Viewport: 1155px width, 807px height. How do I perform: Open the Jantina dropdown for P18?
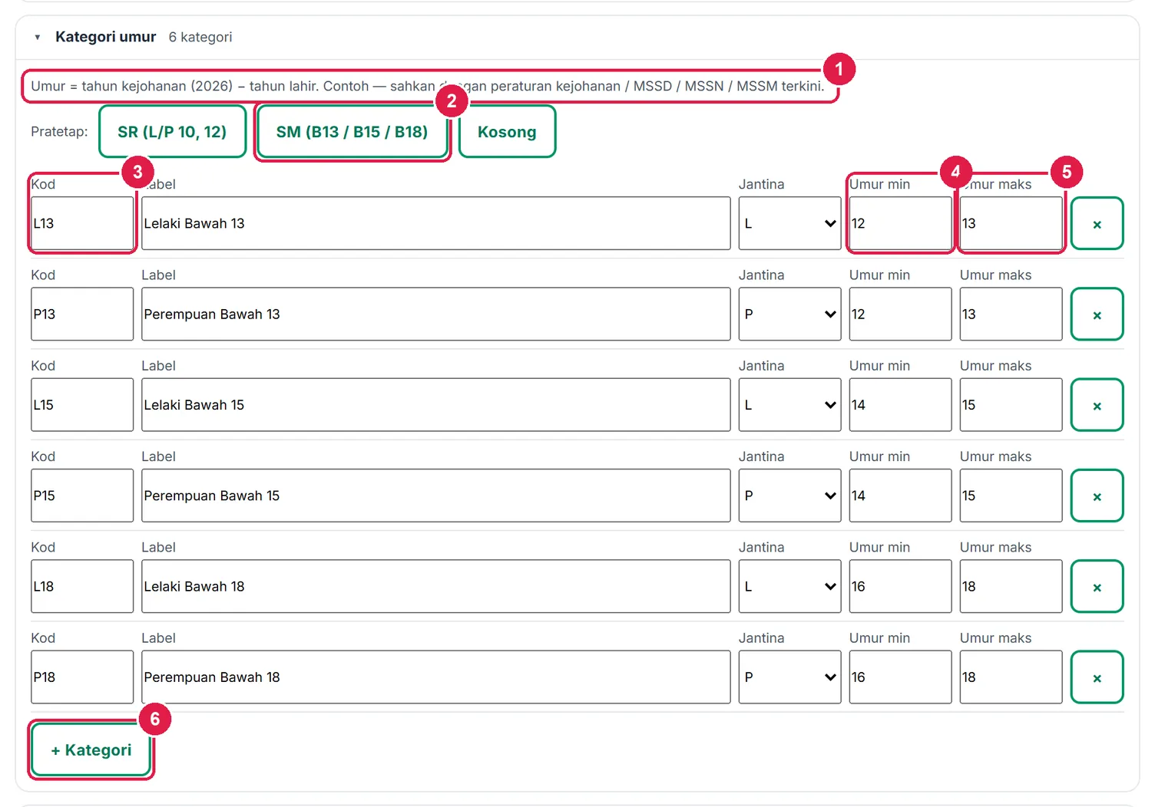click(x=789, y=677)
